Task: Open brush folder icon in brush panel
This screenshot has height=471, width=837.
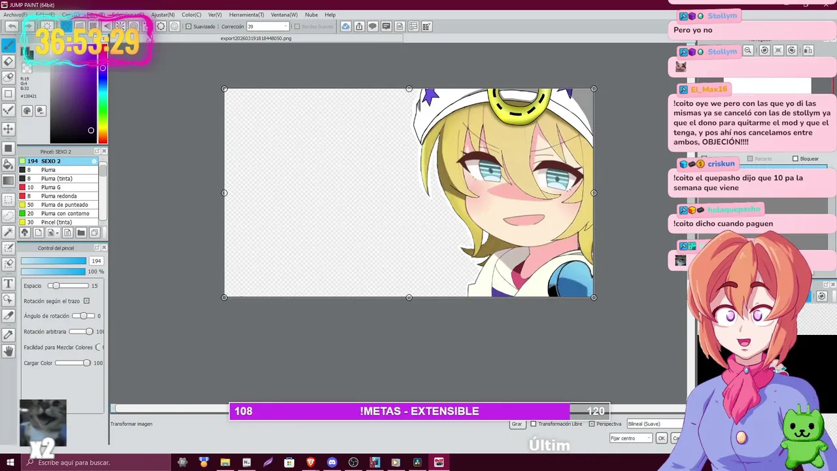Action: coord(81,233)
